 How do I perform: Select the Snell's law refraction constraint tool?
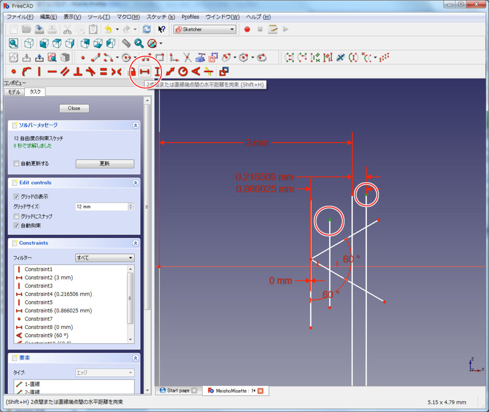208,72
